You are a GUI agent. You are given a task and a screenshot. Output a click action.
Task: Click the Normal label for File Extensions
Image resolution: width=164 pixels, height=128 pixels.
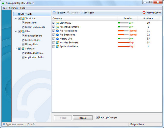[x=133, y=35]
